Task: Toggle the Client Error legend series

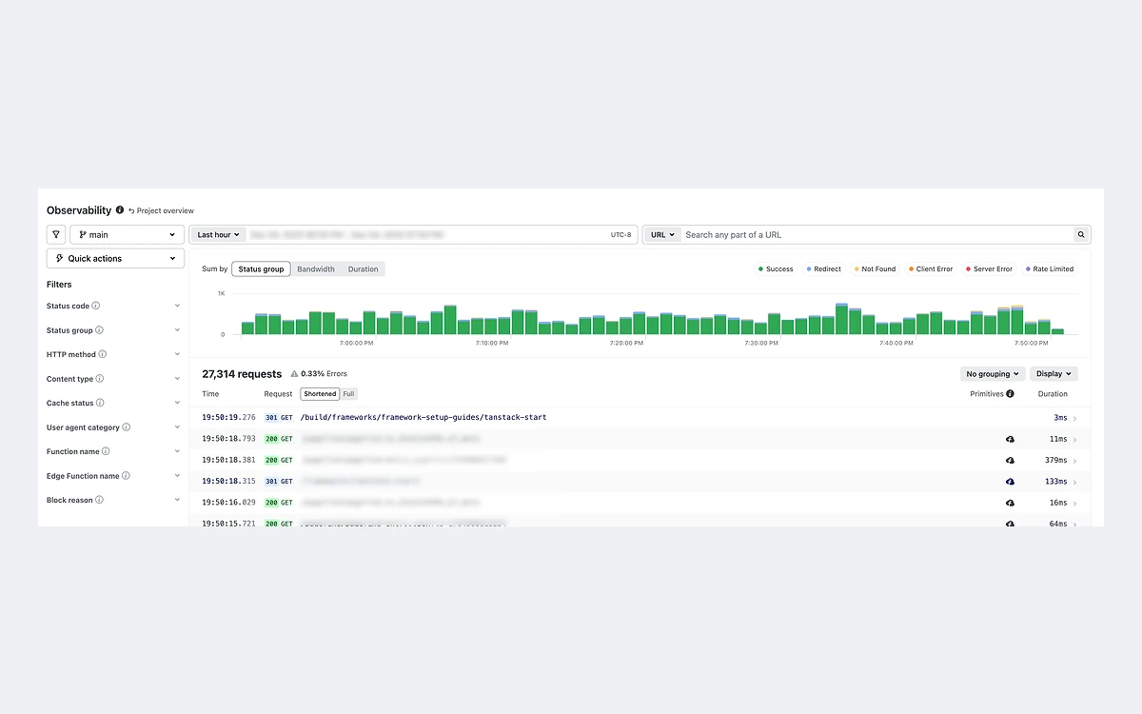Action: 931,269
